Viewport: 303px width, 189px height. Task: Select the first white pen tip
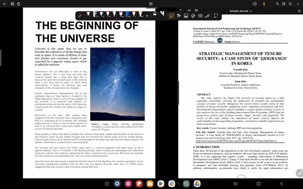point(88,14)
